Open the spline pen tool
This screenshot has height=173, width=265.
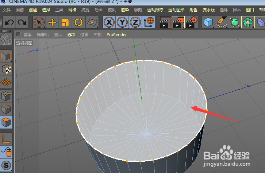222,22
